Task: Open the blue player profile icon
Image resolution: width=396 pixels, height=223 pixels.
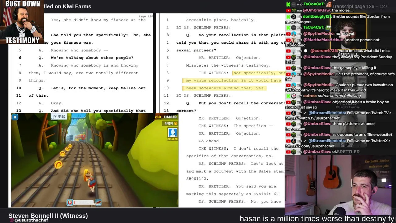Action: click(x=173, y=133)
